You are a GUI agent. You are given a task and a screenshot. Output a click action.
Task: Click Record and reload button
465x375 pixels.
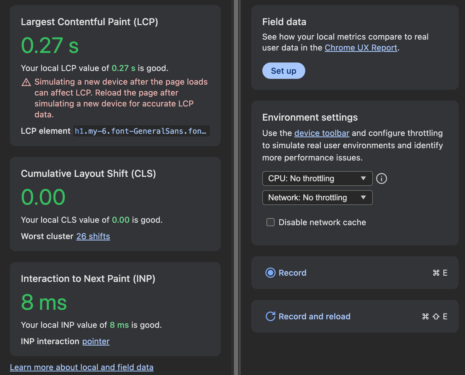(x=355, y=316)
